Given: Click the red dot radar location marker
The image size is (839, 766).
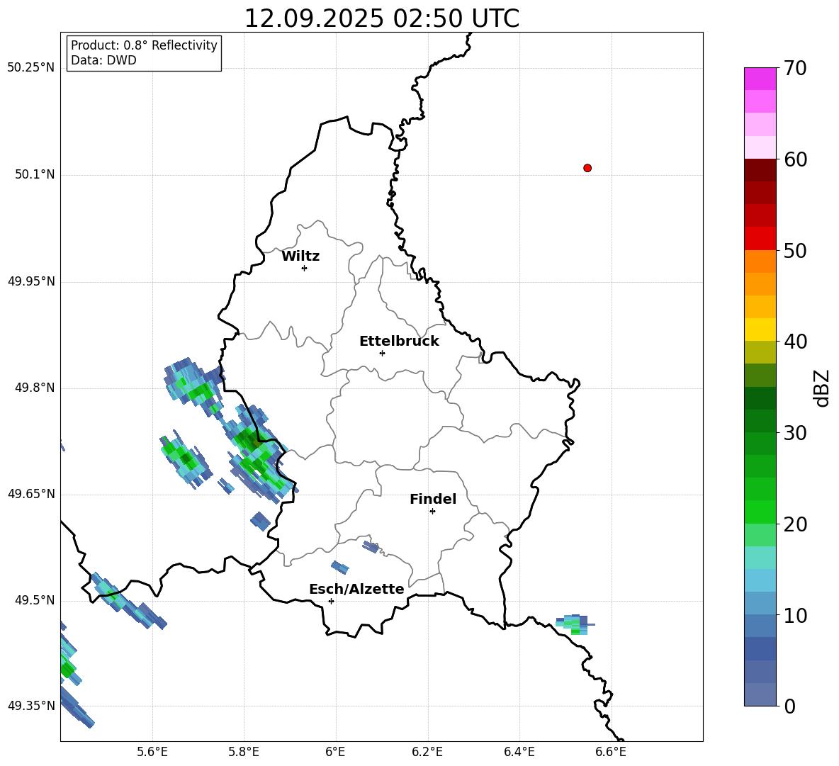Looking at the screenshot, I should [587, 168].
